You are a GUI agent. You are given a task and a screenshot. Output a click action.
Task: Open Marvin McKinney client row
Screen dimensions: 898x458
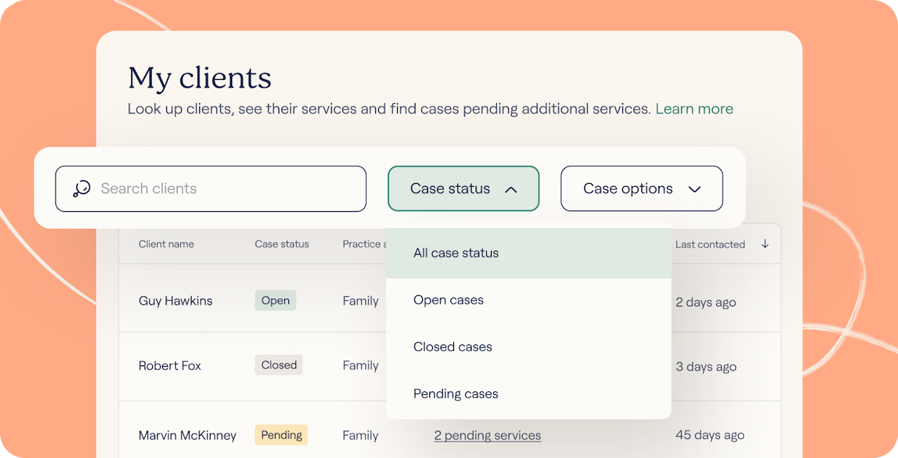pos(187,436)
